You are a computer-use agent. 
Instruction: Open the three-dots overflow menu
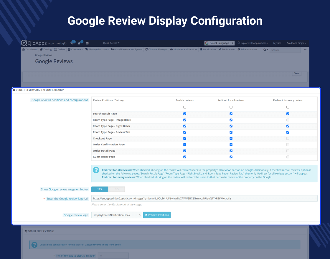(x=305, y=50)
